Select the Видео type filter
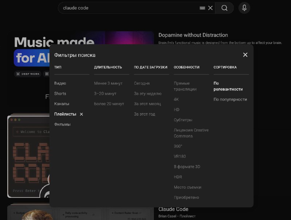 coord(60,83)
